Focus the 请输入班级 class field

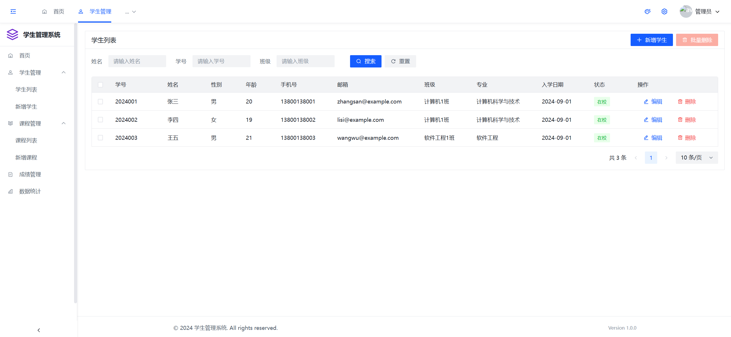(305, 61)
